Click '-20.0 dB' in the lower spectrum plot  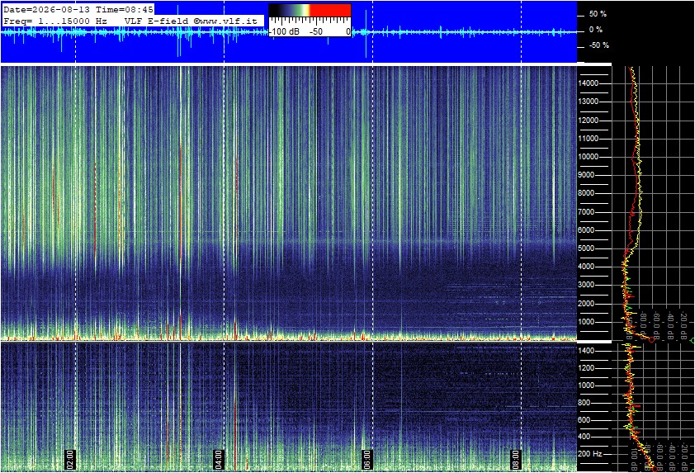pyautogui.click(x=685, y=457)
